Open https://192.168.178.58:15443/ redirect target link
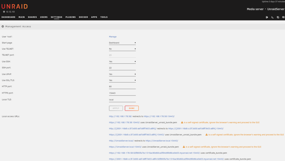This screenshot has height=161, width=285. click(x=159, y=116)
